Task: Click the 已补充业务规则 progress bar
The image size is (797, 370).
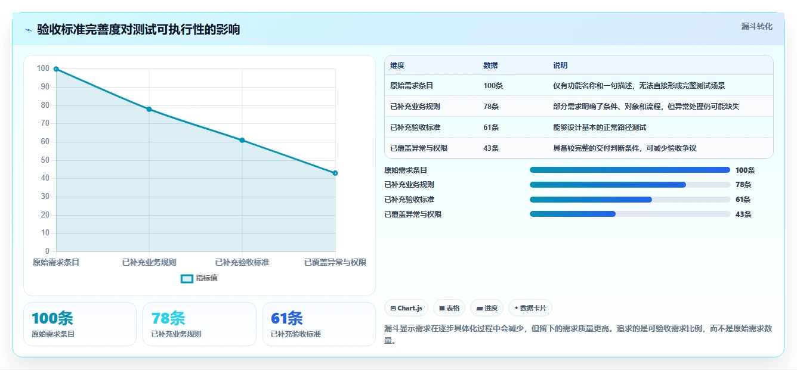Action: (x=630, y=185)
